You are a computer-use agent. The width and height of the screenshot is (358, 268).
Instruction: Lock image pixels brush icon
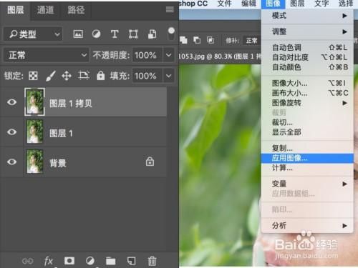tap(51, 76)
